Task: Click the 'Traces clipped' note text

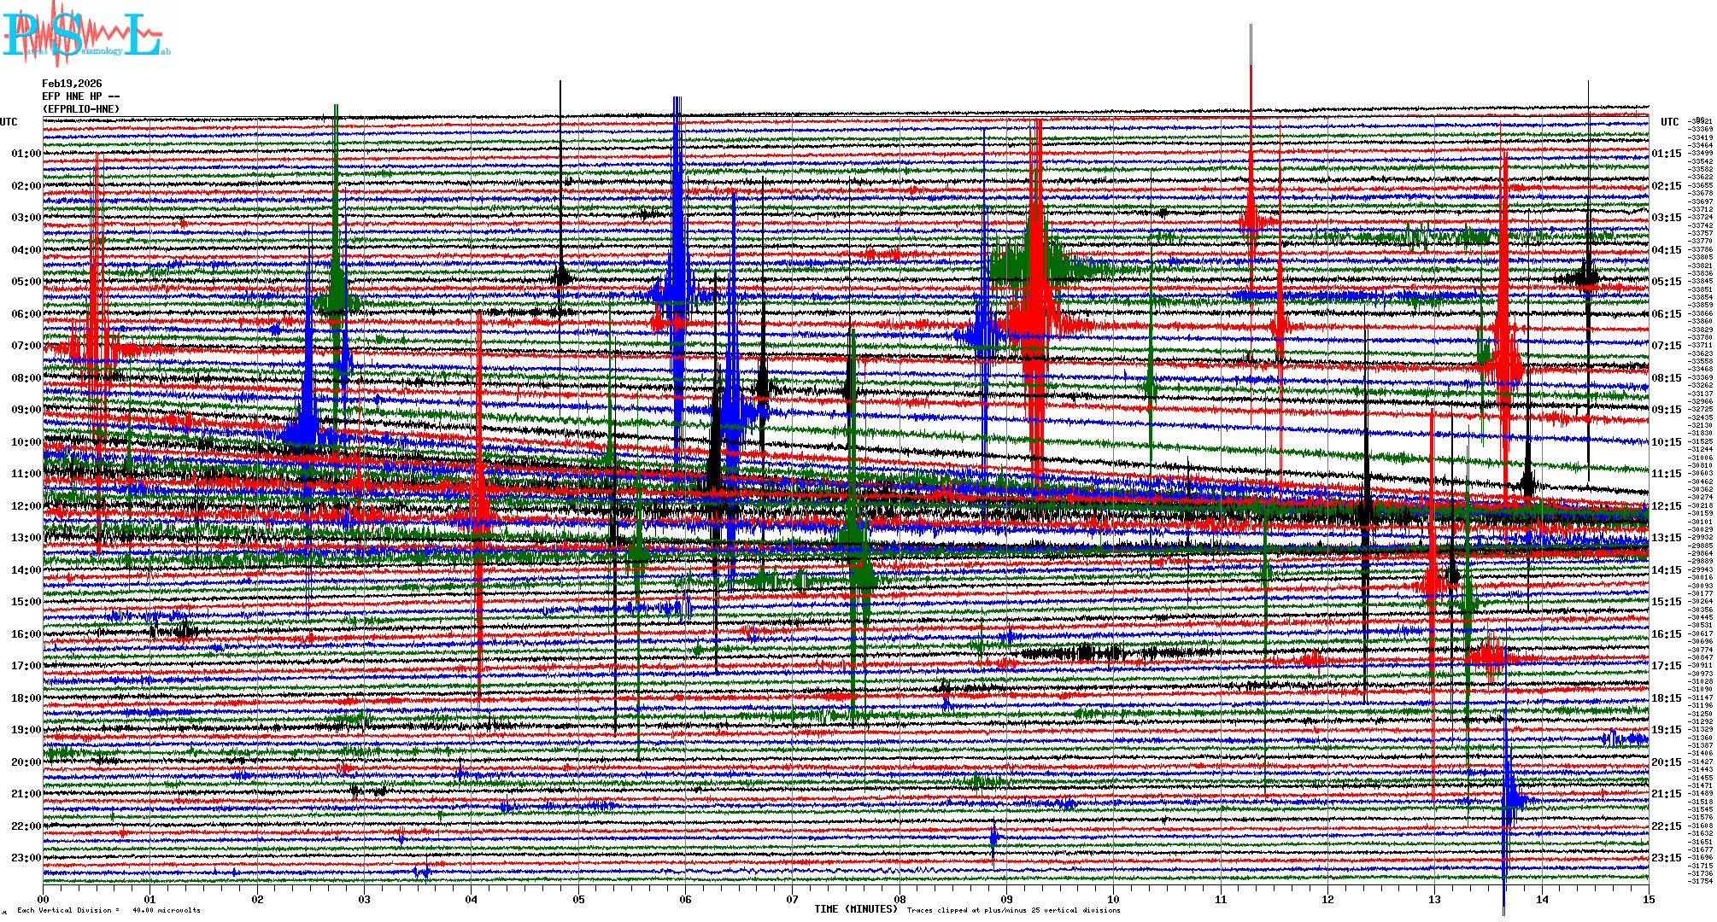Action: pyautogui.click(x=1013, y=910)
